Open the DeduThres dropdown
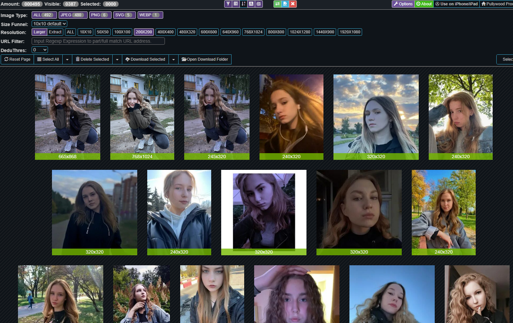This screenshot has height=323, width=513. (x=40, y=50)
